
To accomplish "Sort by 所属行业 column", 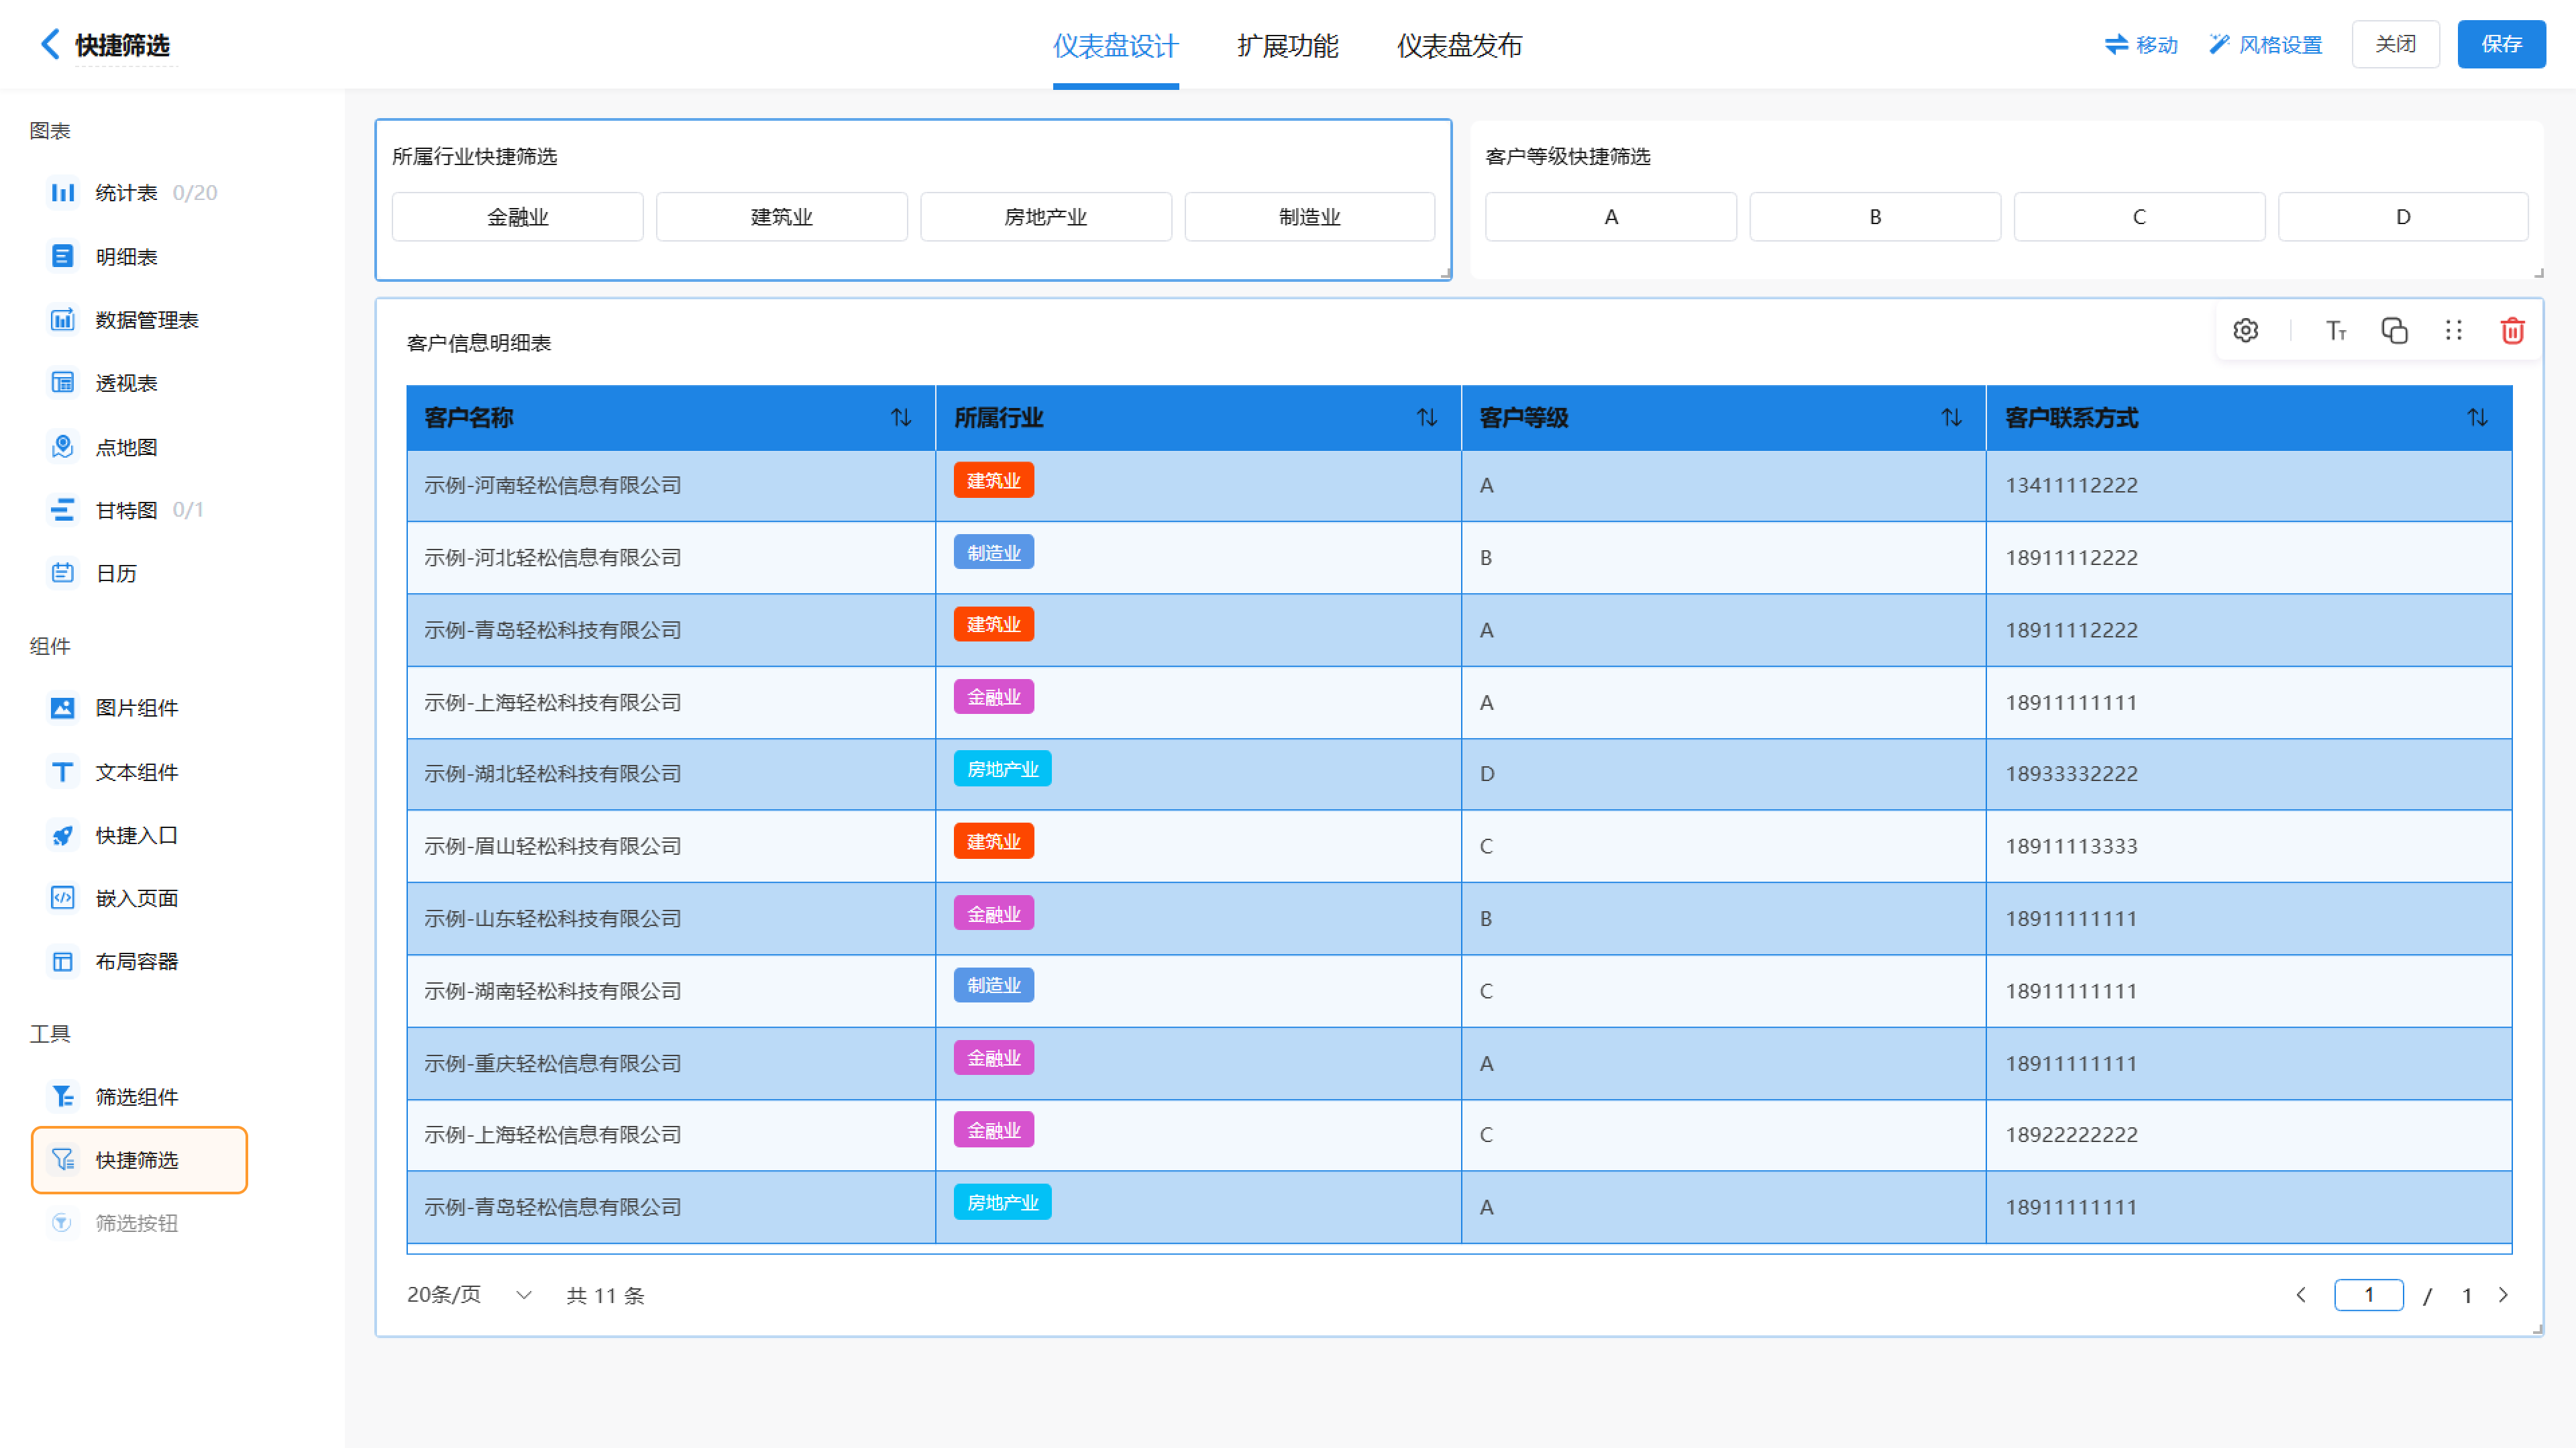I will click(x=1427, y=417).
